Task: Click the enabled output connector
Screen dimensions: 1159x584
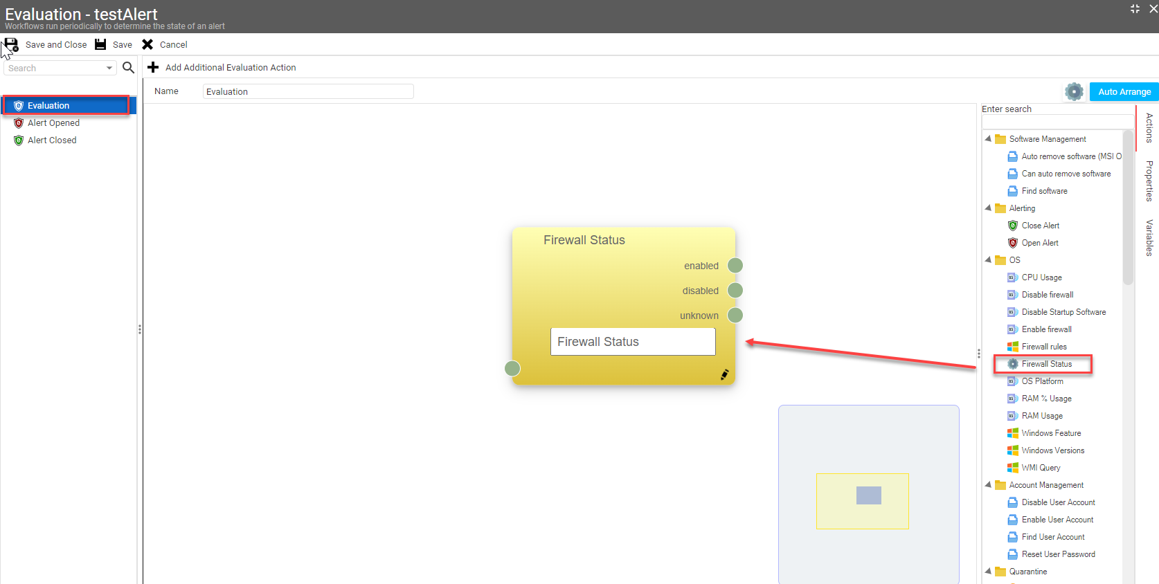Action: (x=735, y=266)
